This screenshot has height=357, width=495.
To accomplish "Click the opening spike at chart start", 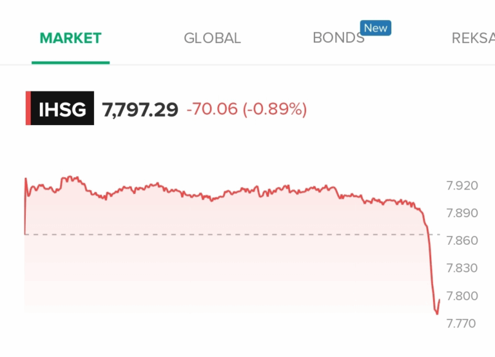I will (26, 179).
